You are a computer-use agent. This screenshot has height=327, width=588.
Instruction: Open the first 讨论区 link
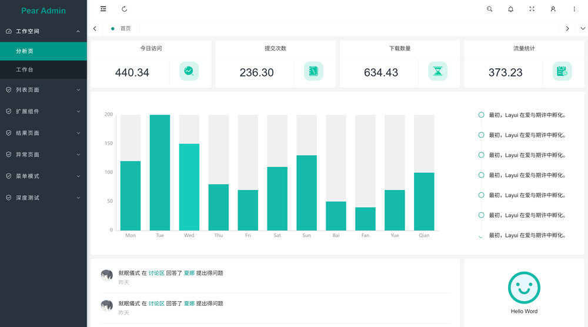tap(156, 273)
